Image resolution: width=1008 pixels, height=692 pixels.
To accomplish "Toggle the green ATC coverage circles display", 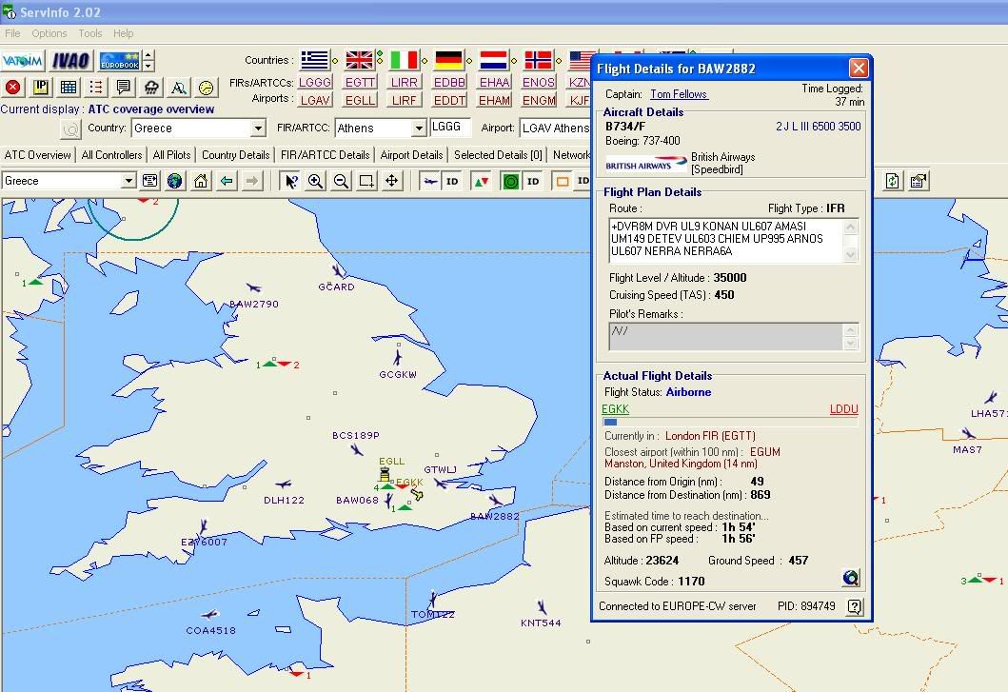I will coord(511,181).
